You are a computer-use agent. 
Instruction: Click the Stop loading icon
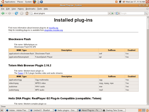click(22, 13)
